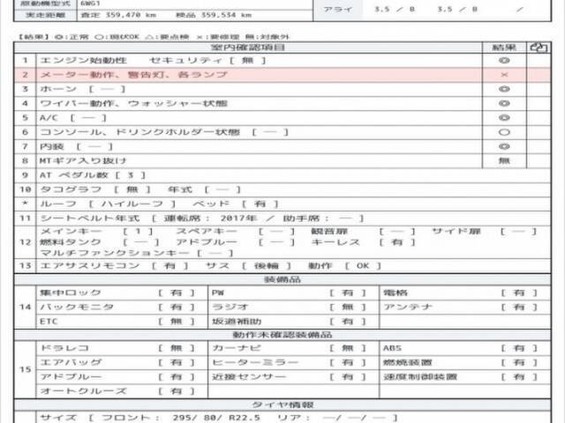Click the 無 result for MTギア入り抜け
565x423 pixels.
(504, 160)
